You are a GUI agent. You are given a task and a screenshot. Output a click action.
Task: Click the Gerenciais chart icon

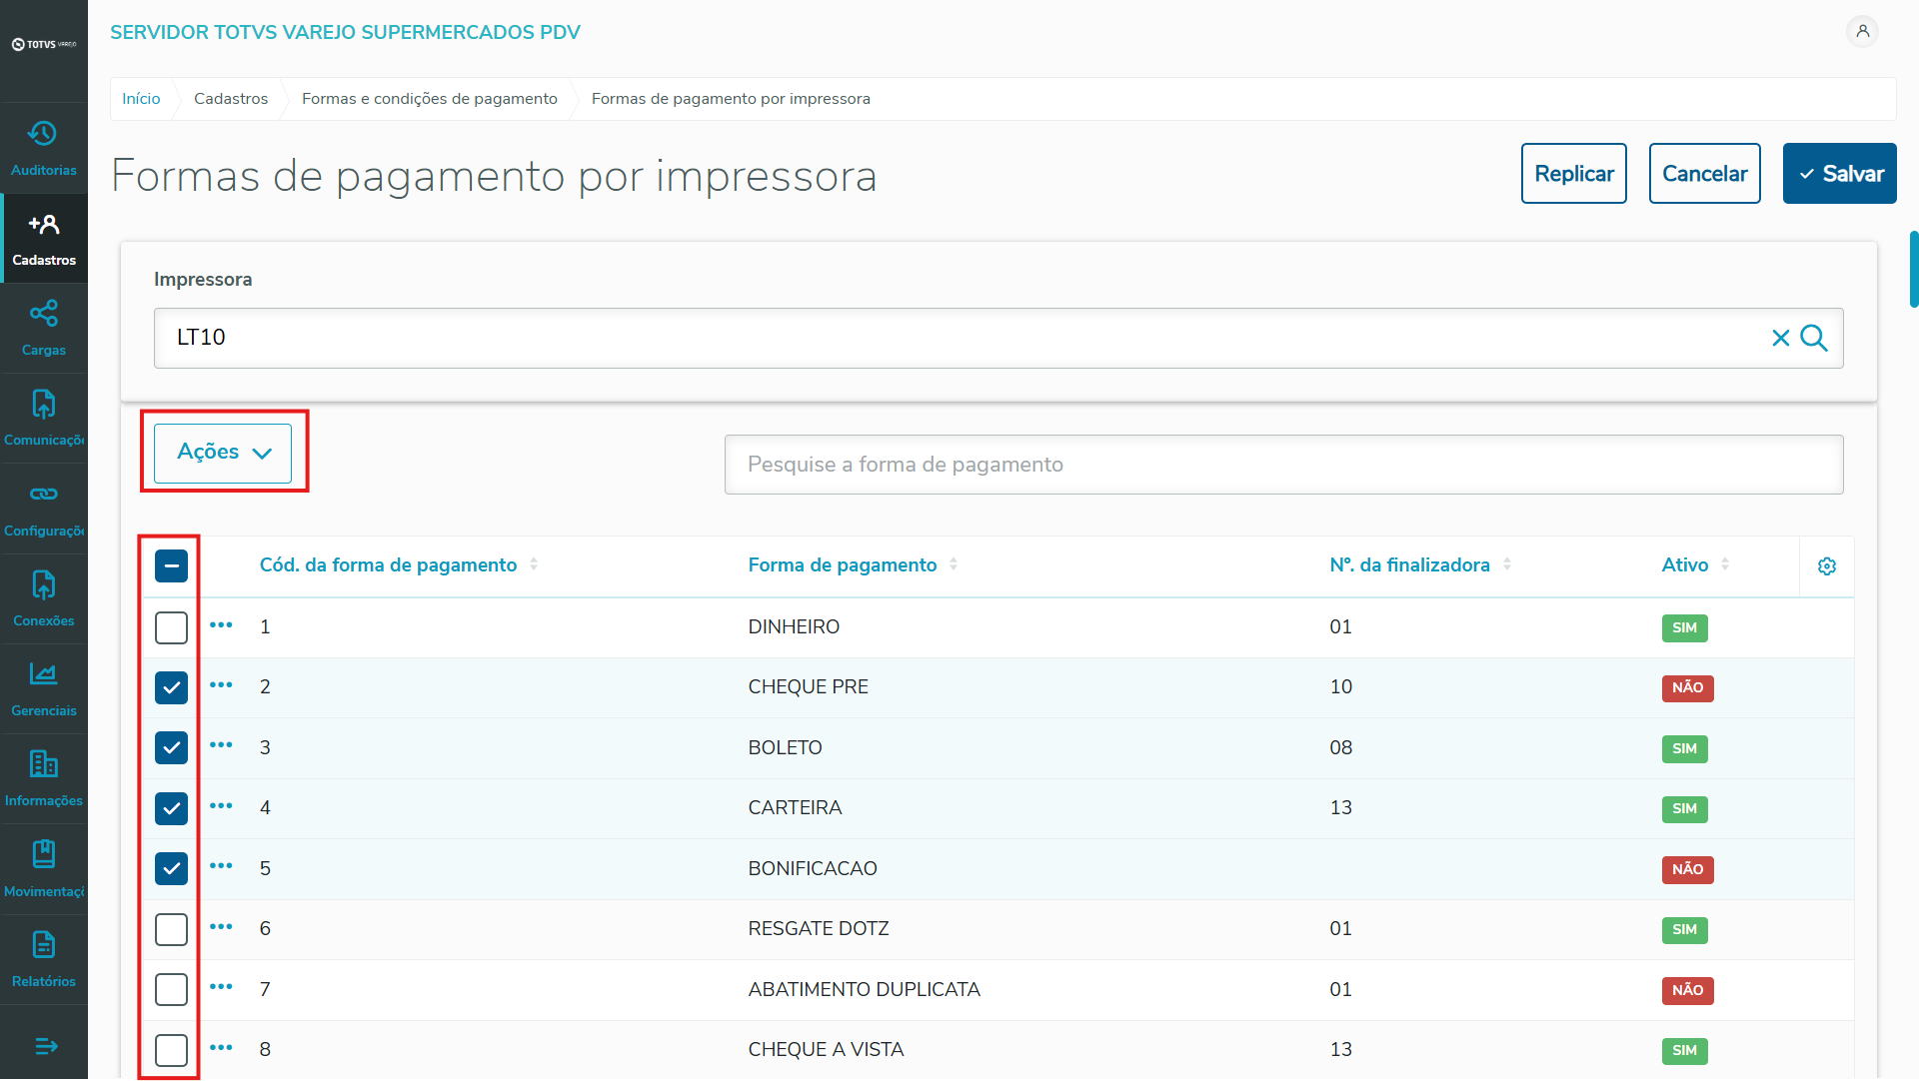[x=43, y=674]
